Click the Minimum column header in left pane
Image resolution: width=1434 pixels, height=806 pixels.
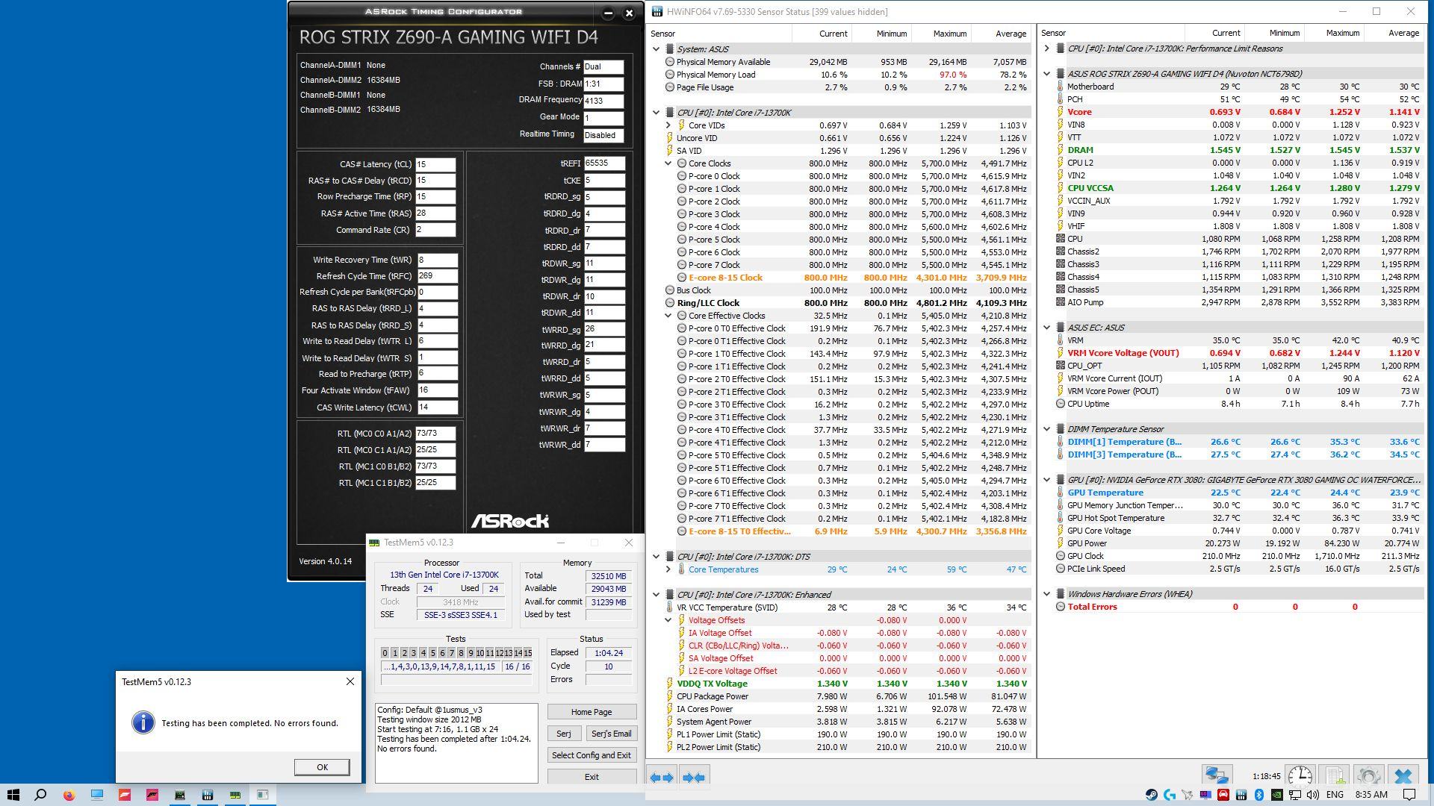(882, 34)
